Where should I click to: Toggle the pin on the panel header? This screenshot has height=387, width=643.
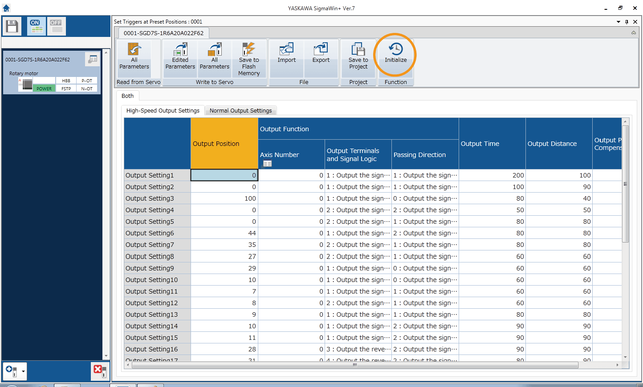627,22
